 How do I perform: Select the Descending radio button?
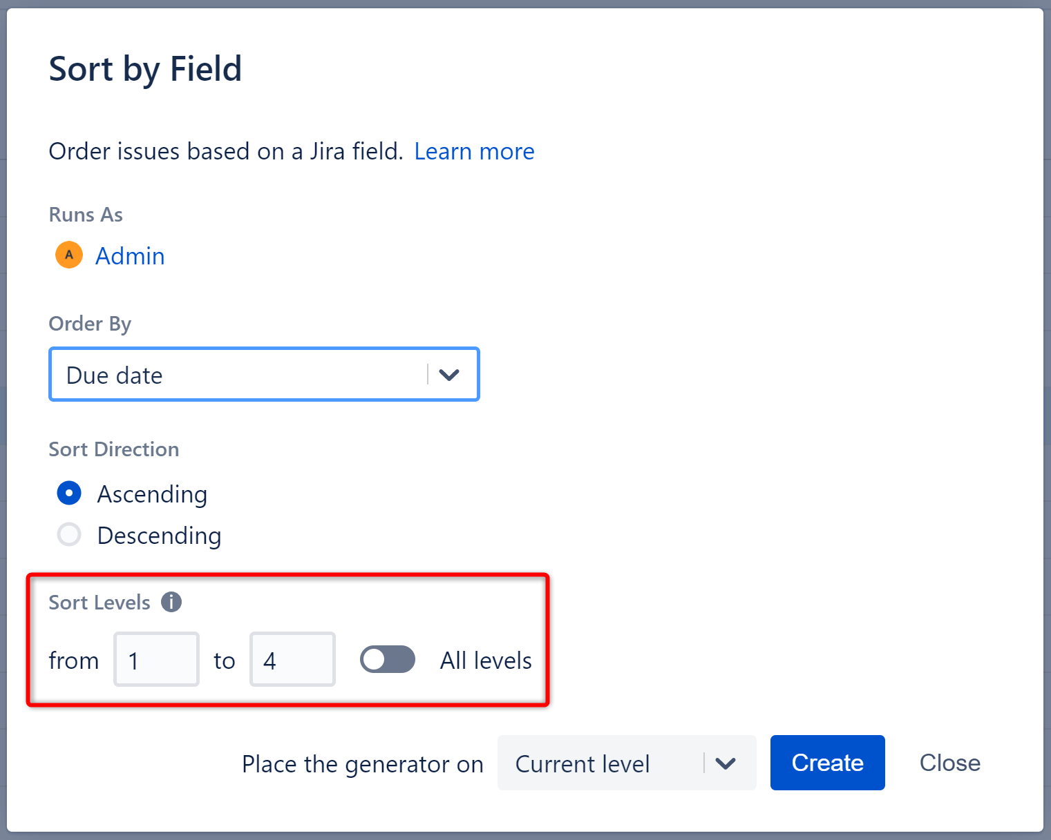tap(69, 534)
